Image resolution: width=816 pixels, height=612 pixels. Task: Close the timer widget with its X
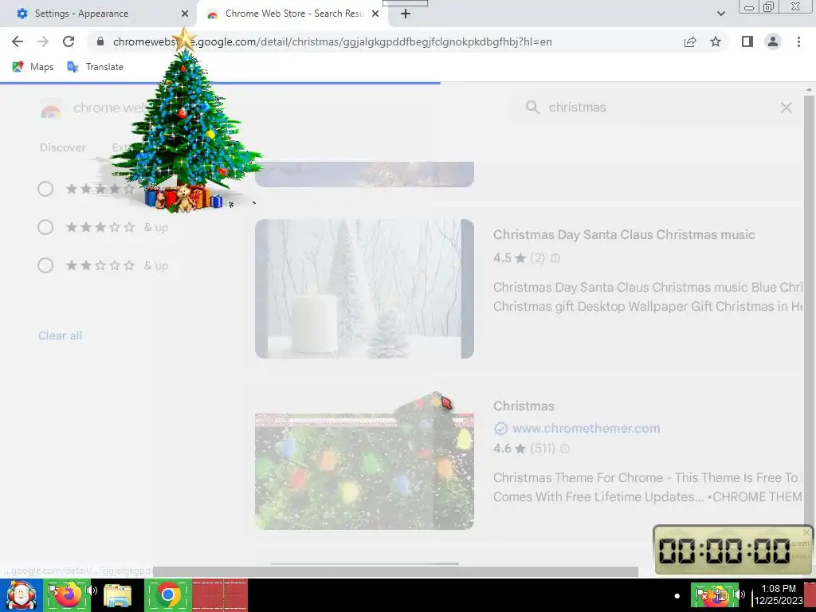(806, 532)
